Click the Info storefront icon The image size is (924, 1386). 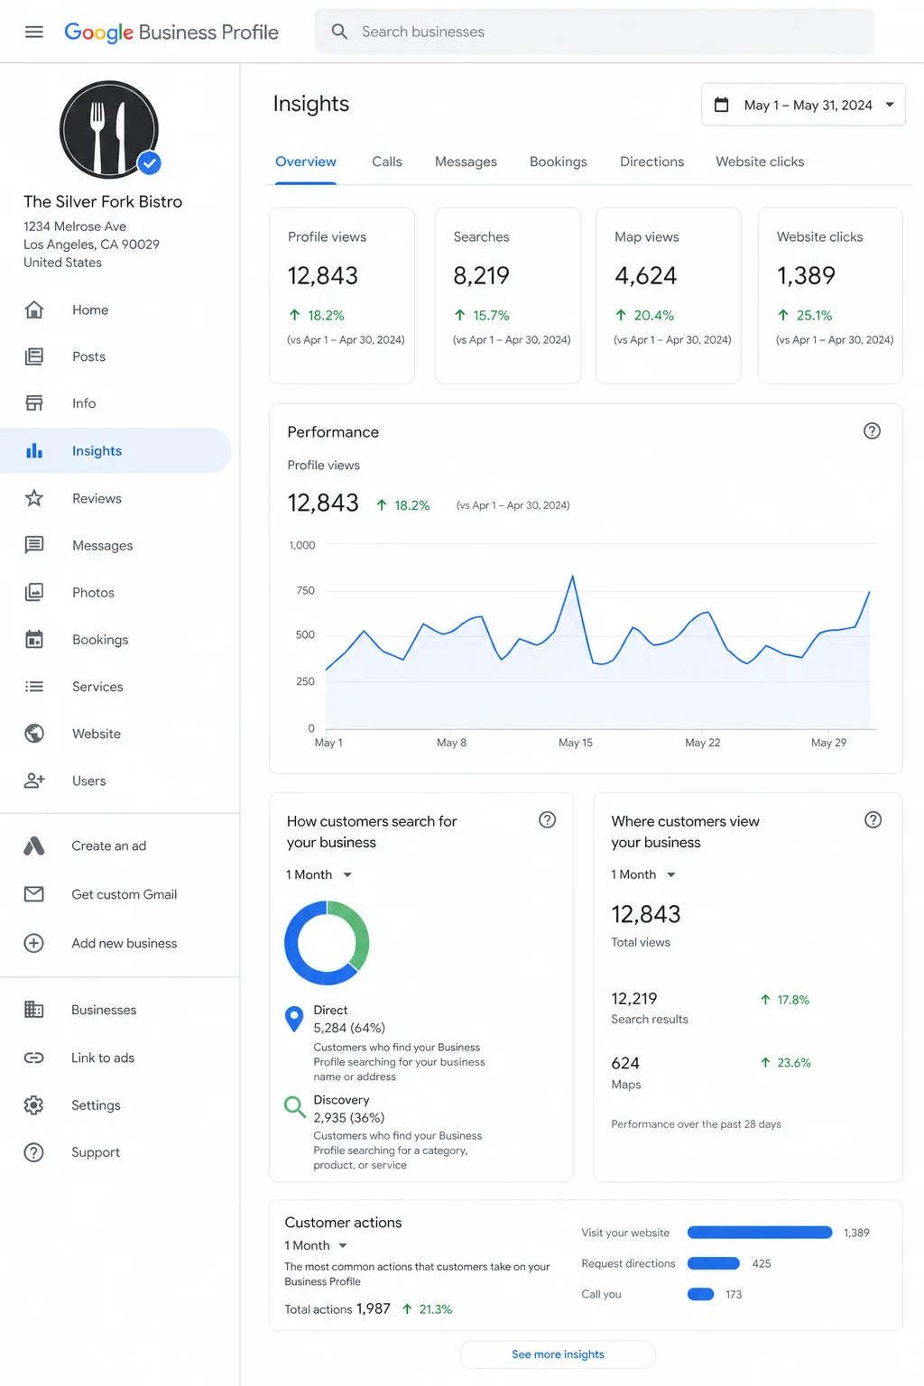point(34,403)
